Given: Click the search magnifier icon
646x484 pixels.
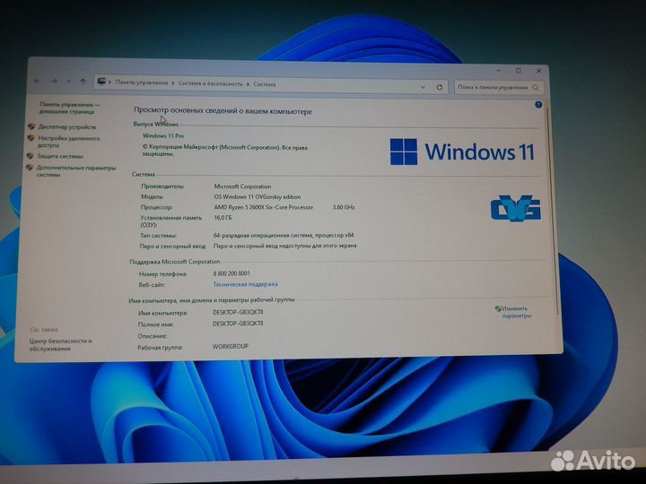Looking at the screenshot, I should click(535, 87).
